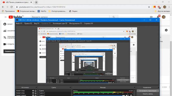Undock the Сцены panel

70,87
